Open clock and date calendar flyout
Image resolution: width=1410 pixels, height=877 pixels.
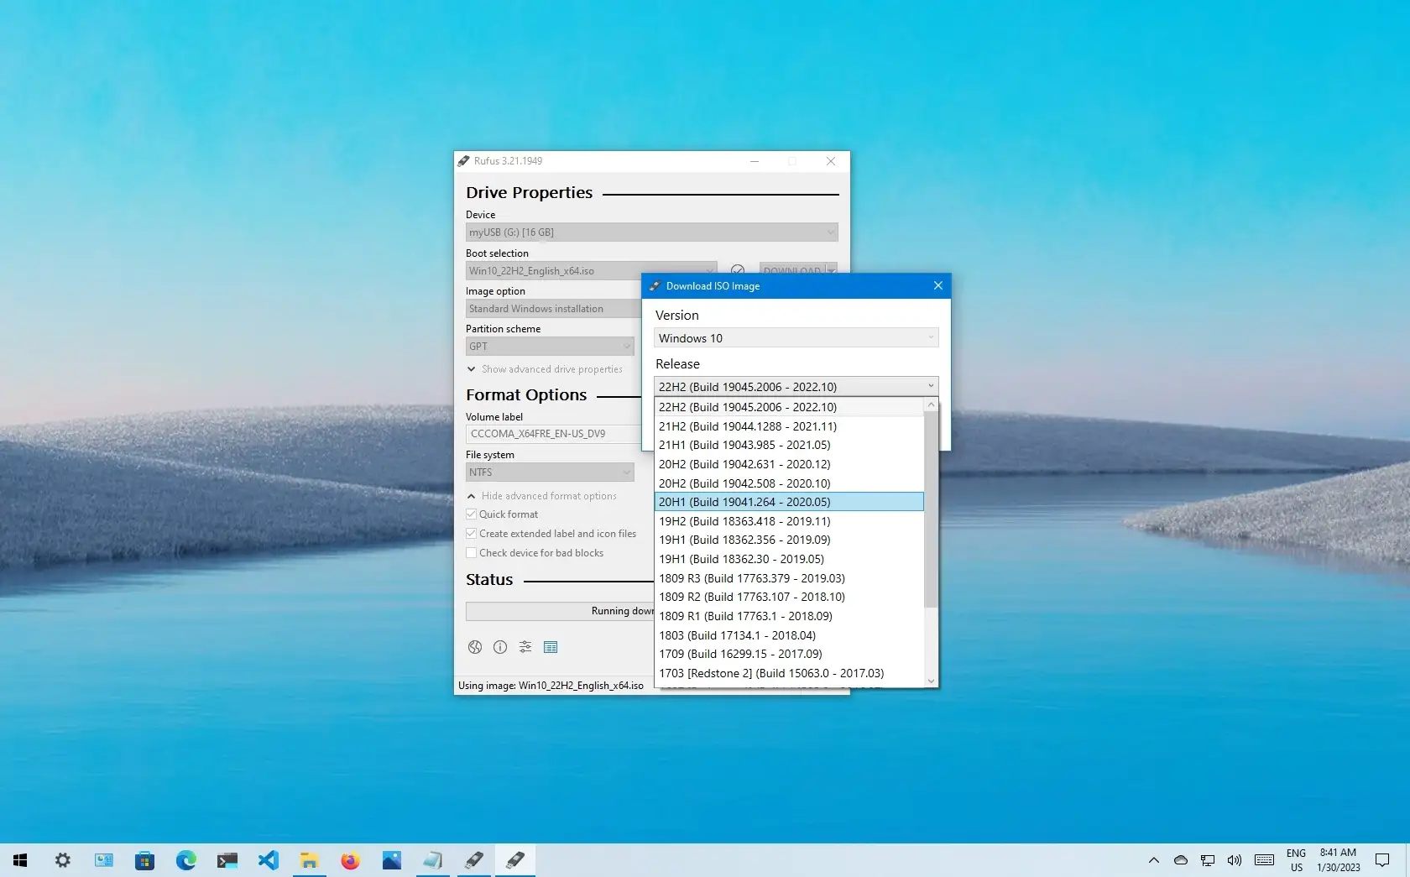click(1339, 860)
